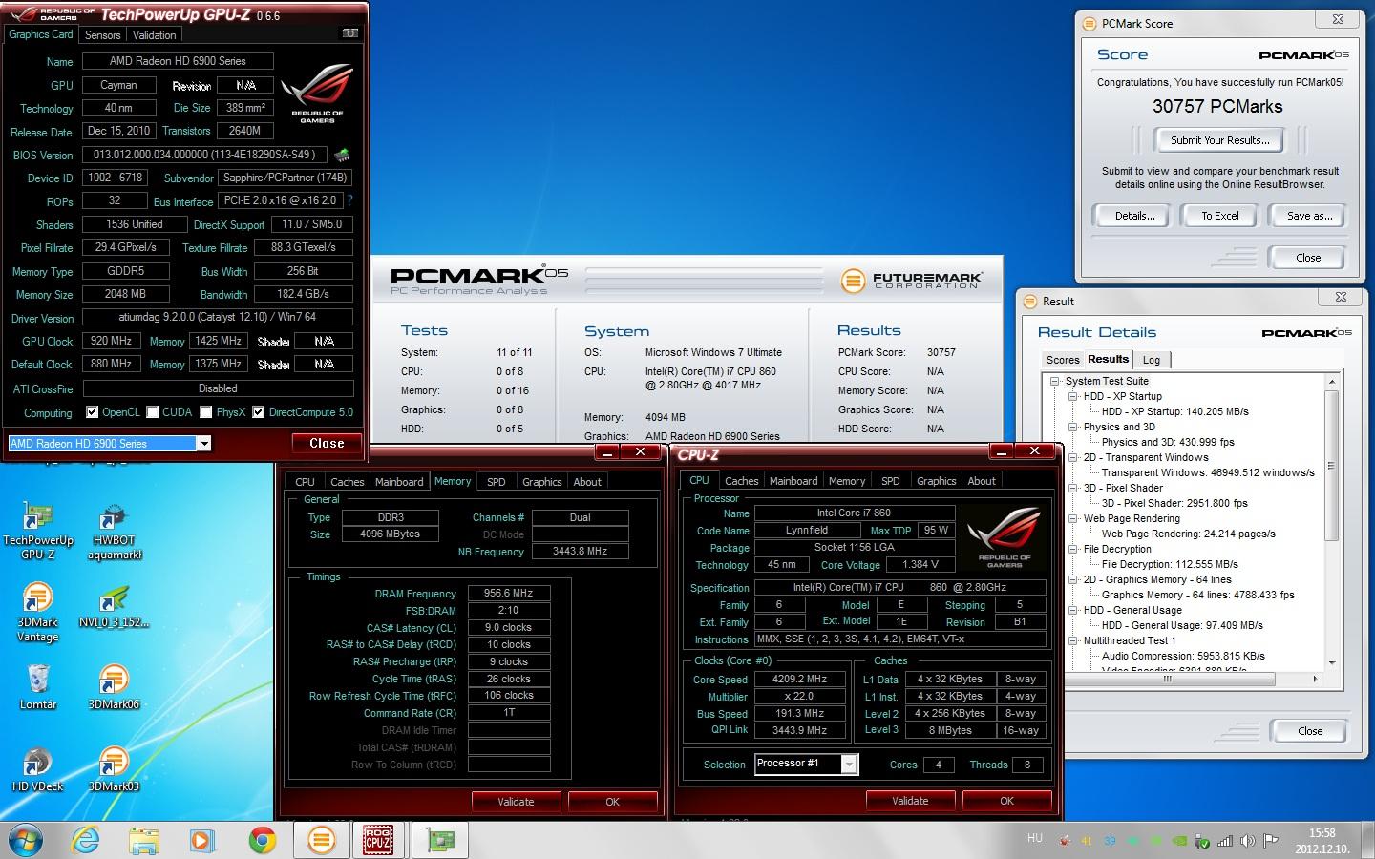
Task: Open Windows Explorer from the taskbar
Action: point(144,840)
